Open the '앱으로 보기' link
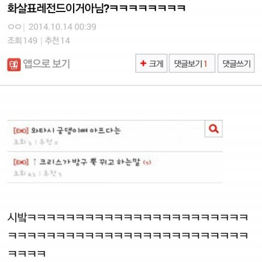262x262 pixels. click(x=46, y=64)
